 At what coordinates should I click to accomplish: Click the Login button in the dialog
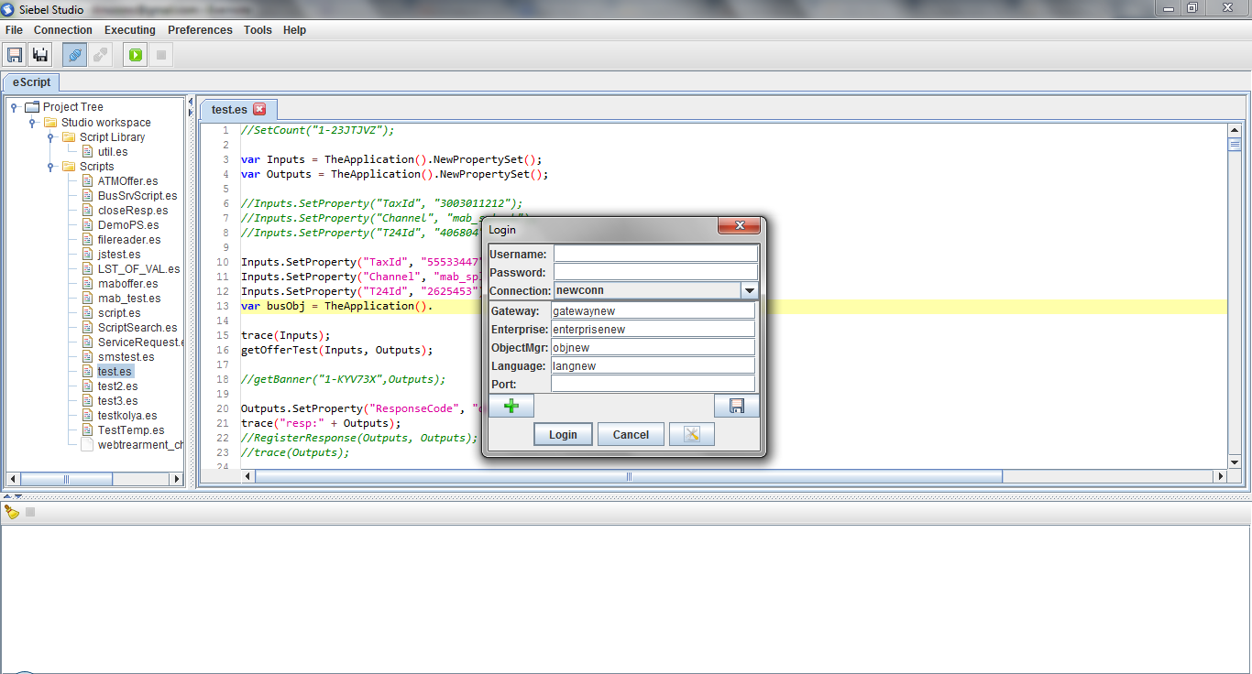click(563, 434)
